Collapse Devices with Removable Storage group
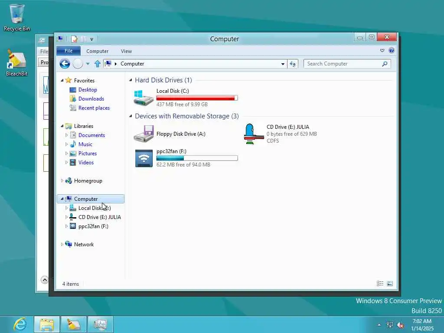This screenshot has width=444, height=333. tap(131, 116)
